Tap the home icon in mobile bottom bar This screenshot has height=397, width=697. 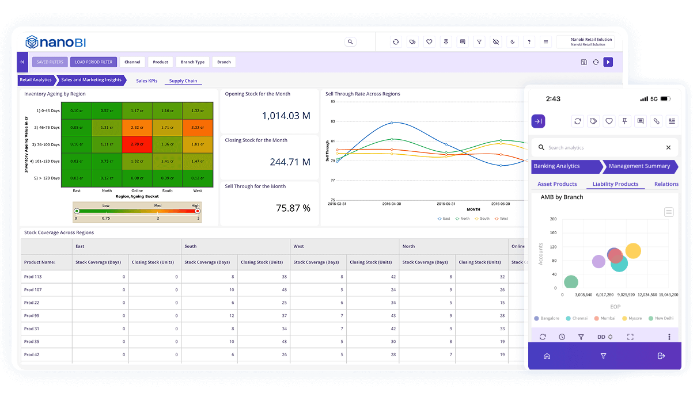547,356
